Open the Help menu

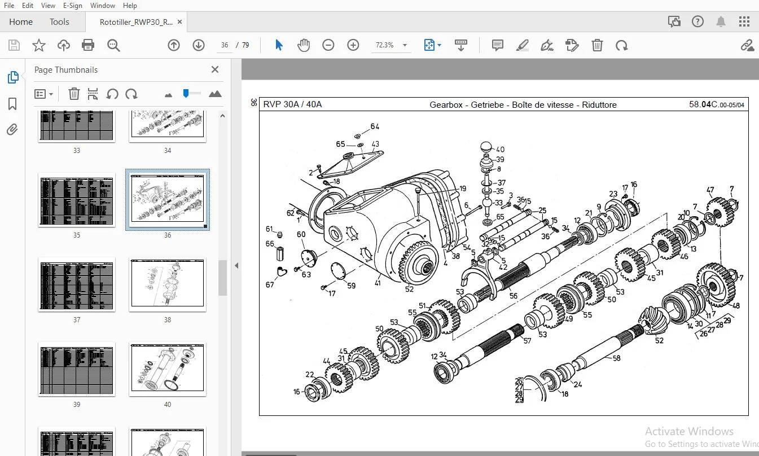point(130,6)
